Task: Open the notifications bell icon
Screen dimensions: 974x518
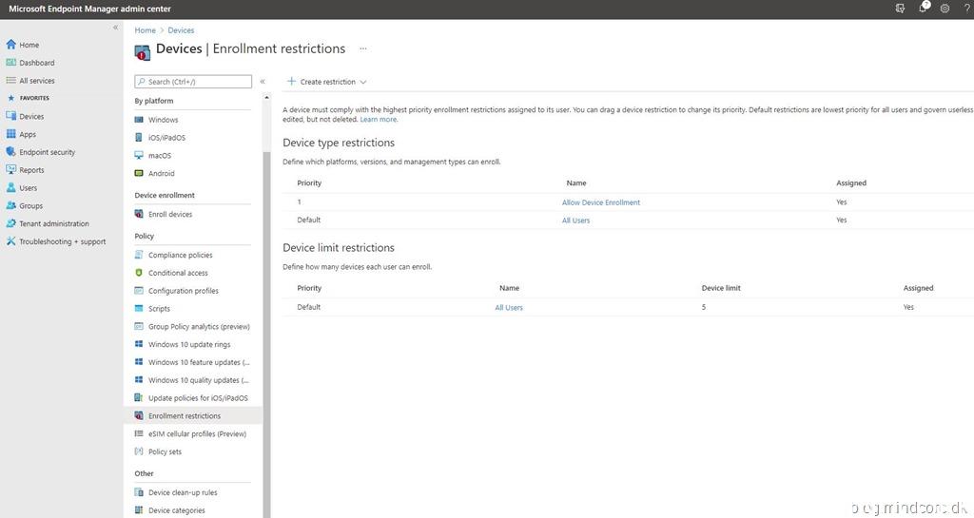Action: 923,8
